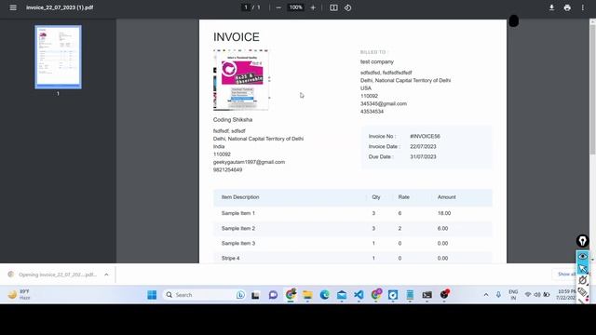Click the email 345345@gmail.com
The image size is (596, 335).
click(x=384, y=103)
